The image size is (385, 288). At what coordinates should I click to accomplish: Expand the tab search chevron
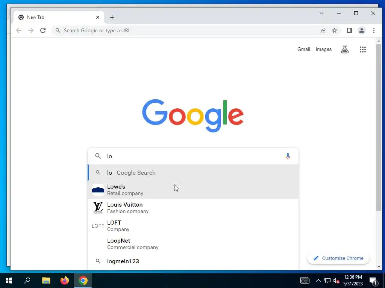[321, 13]
